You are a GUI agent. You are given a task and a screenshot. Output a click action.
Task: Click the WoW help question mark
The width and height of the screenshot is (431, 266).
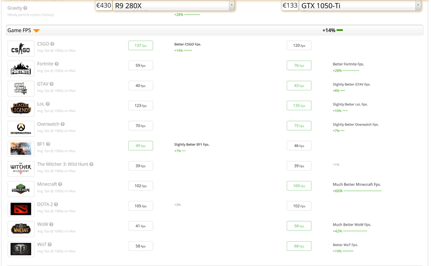click(51, 224)
